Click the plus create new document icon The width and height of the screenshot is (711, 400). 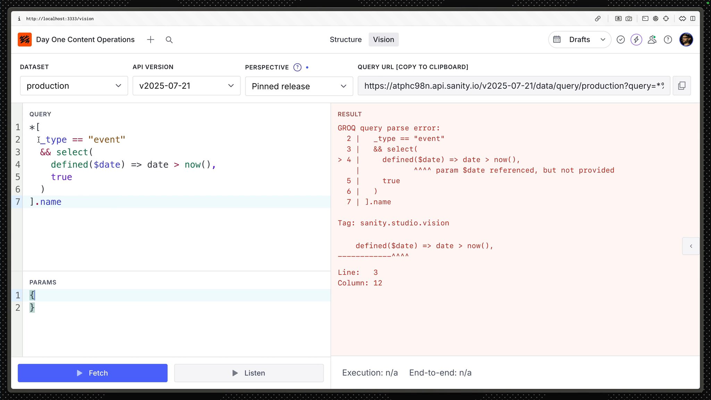(150, 40)
